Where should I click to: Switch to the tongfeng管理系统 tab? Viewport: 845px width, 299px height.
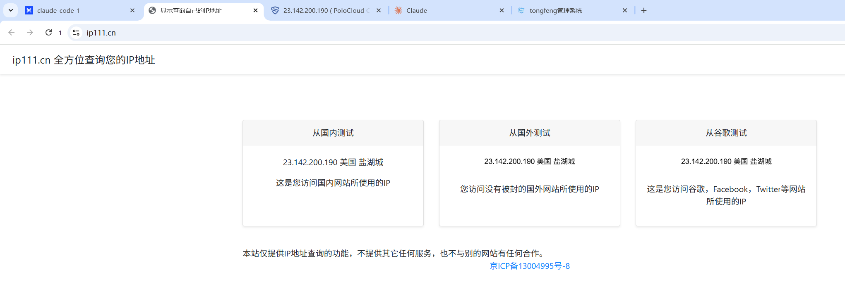[567, 10]
